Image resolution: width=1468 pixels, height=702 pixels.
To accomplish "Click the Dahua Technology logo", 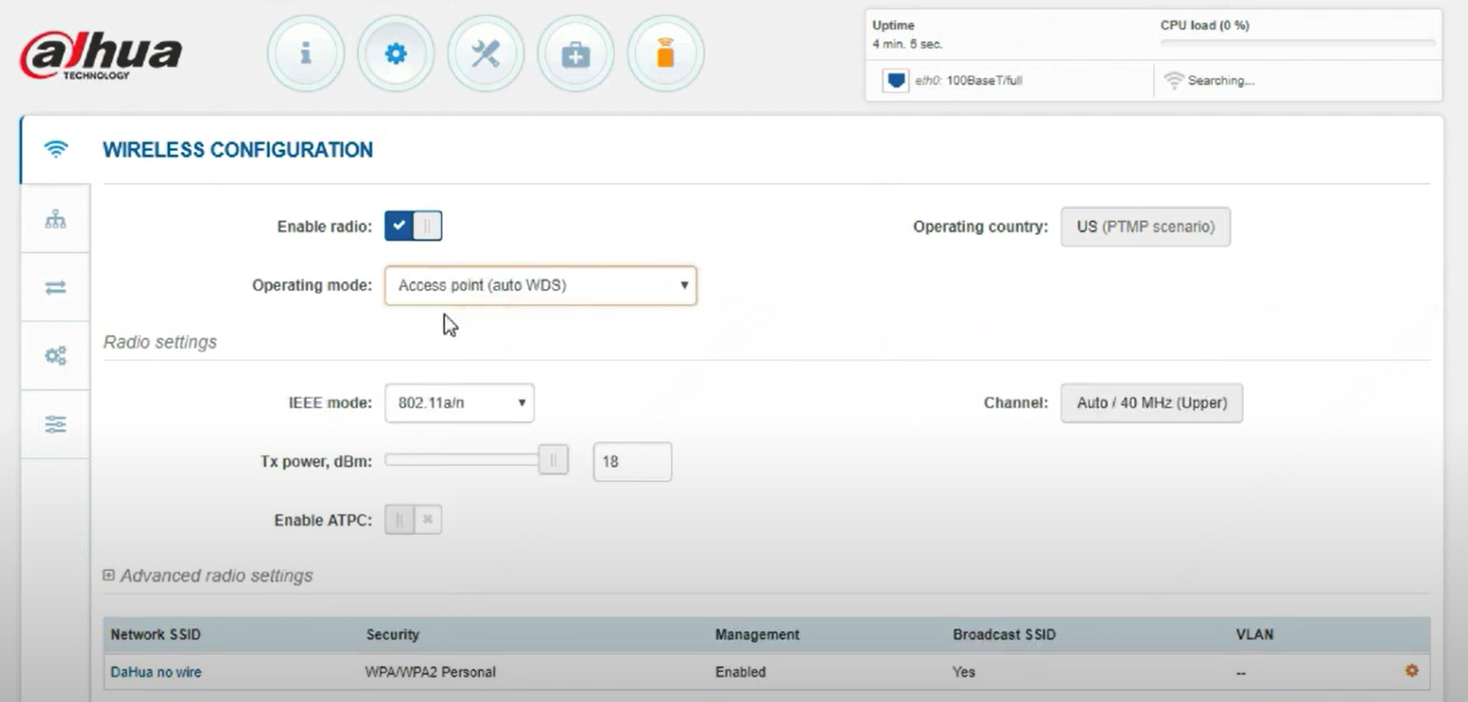I will 101,55.
